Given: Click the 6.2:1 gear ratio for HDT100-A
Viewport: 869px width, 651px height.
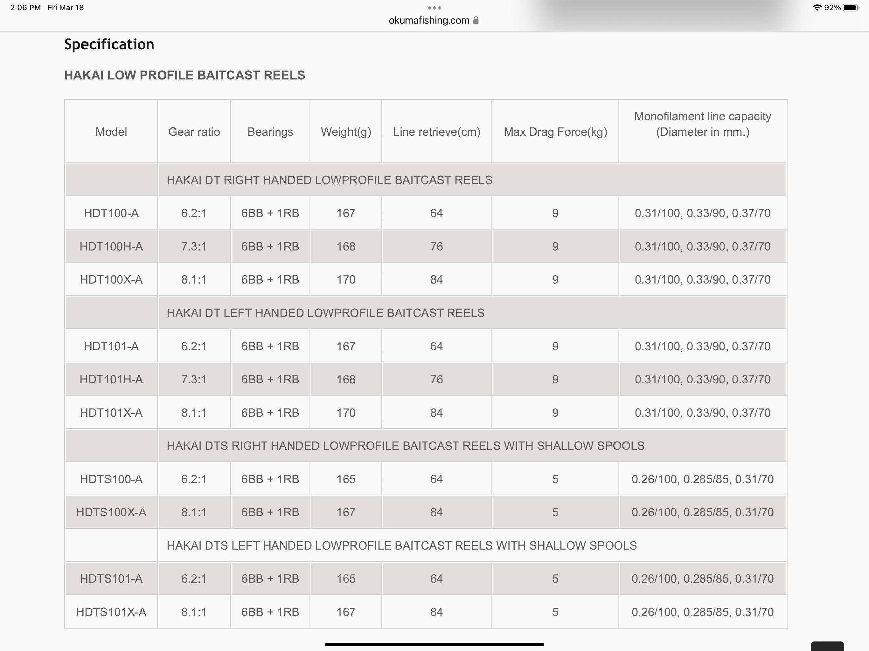Looking at the screenshot, I should 194,213.
